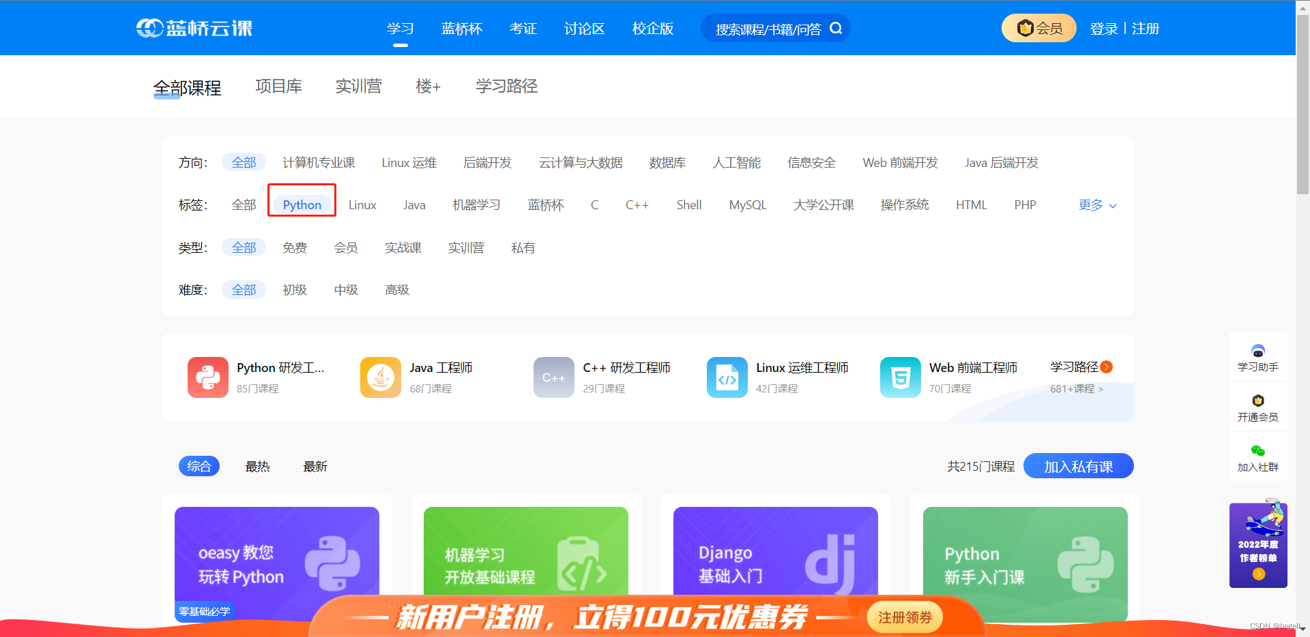
Task: Open the 讨论区 top menu
Action: click(x=585, y=29)
